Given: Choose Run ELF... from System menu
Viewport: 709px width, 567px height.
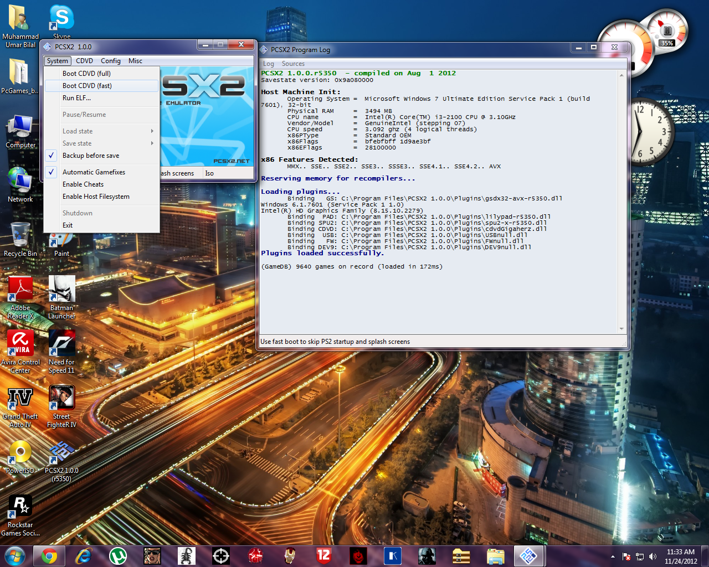Looking at the screenshot, I should pyautogui.click(x=101, y=98).
